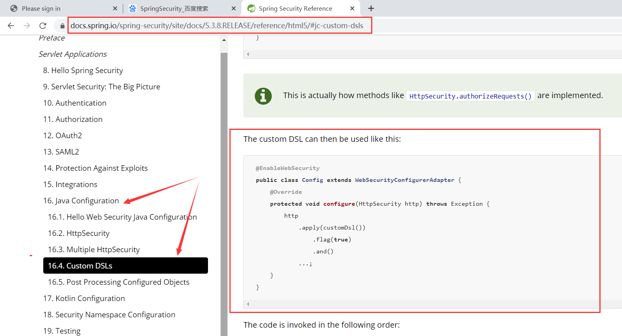Image resolution: width=622 pixels, height=336 pixels.
Task: Open 'Servlet Applications' section in sidebar
Action: (x=73, y=54)
